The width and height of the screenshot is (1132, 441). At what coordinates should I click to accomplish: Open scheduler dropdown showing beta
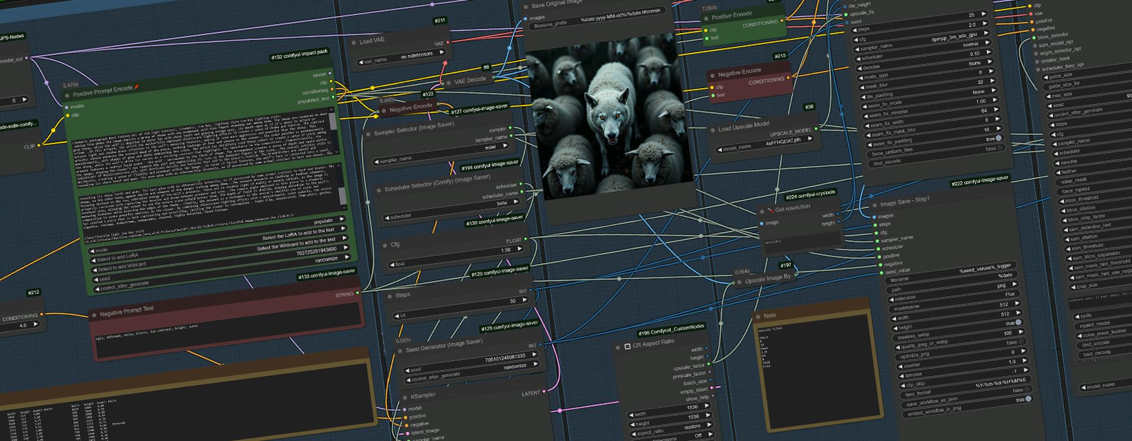tap(452, 209)
